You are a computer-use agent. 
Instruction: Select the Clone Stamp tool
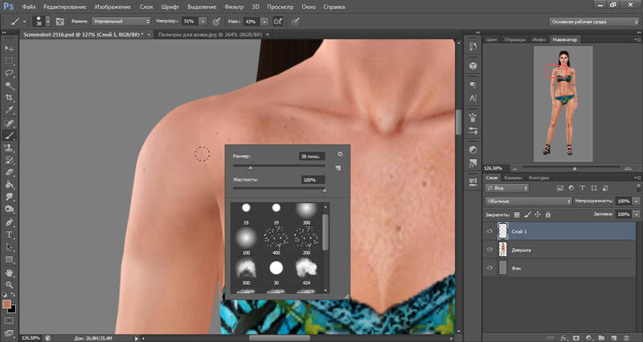pyautogui.click(x=9, y=148)
